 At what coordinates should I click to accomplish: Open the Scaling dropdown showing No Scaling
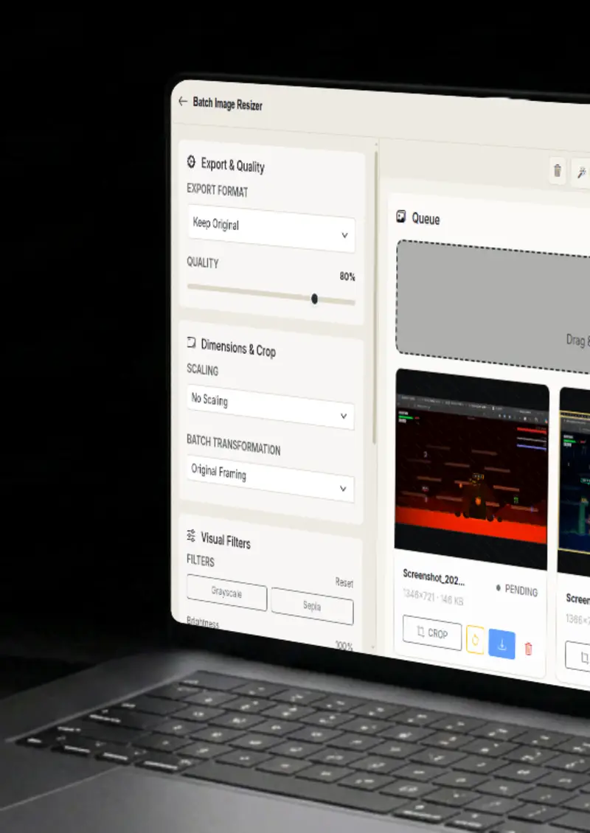coord(271,408)
